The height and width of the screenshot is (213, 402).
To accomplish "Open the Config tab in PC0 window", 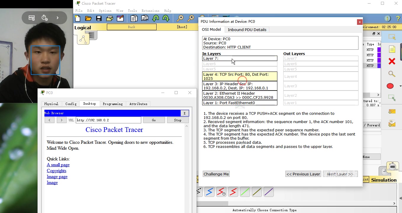I will click(x=71, y=104).
